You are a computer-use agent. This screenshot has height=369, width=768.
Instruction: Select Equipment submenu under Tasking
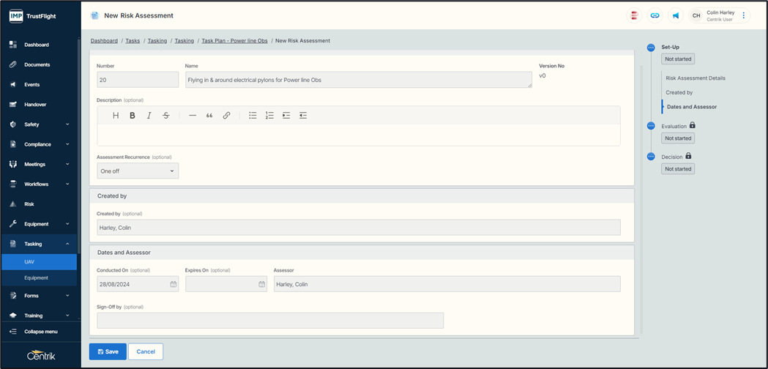pyautogui.click(x=40, y=278)
